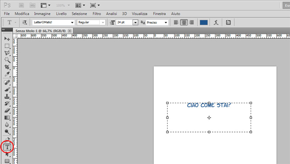The width and height of the screenshot is (290, 164).
Task: Choose the Gradient tool
Action: pyautogui.click(x=7, y=118)
